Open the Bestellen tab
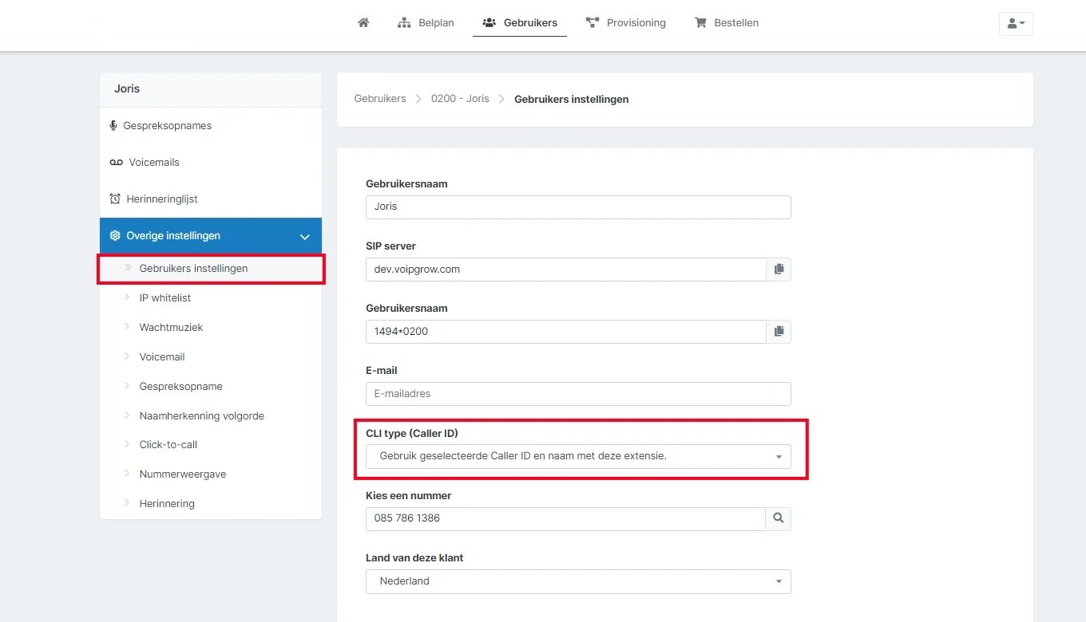The width and height of the screenshot is (1086, 622). pyautogui.click(x=727, y=22)
